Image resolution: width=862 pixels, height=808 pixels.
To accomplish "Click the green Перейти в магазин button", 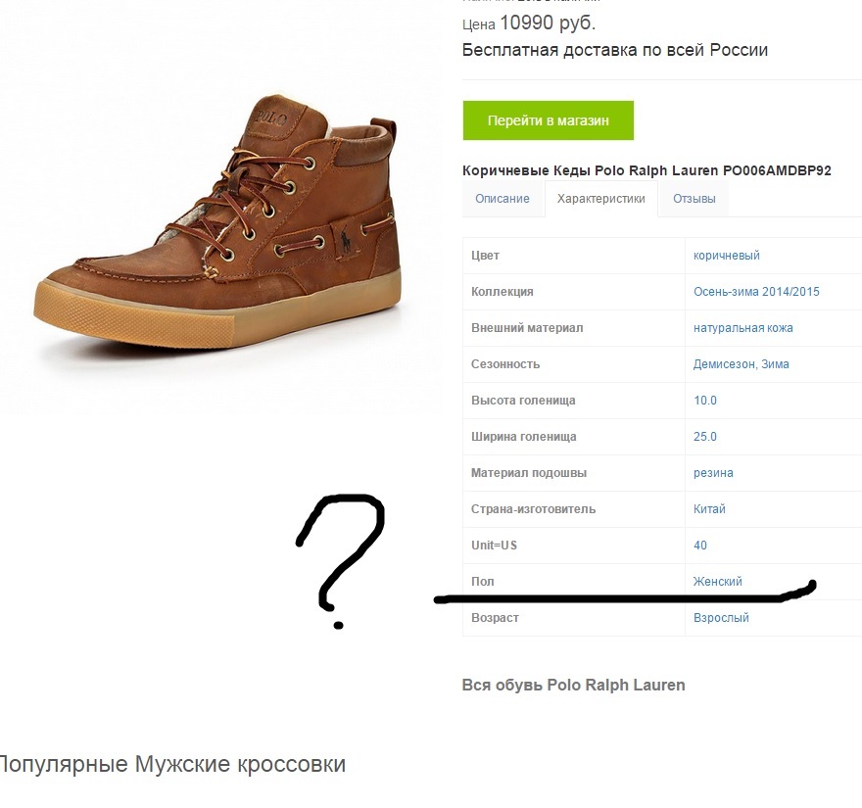I will [x=549, y=120].
